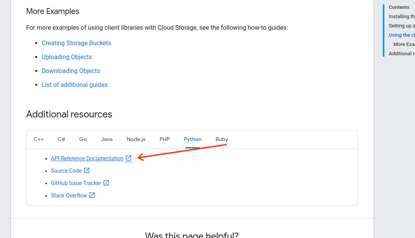This screenshot has width=415, height=238.
Task: Open the Uploading Objects guide
Action: [x=67, y=57]
